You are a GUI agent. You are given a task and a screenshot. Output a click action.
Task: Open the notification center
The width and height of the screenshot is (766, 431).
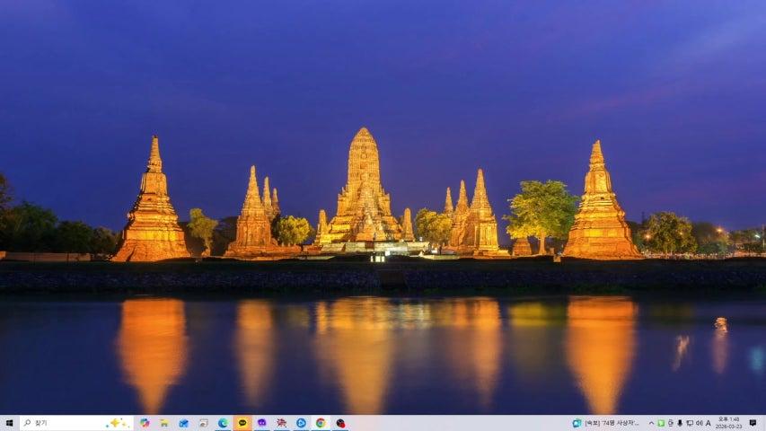tap(753, 423)
